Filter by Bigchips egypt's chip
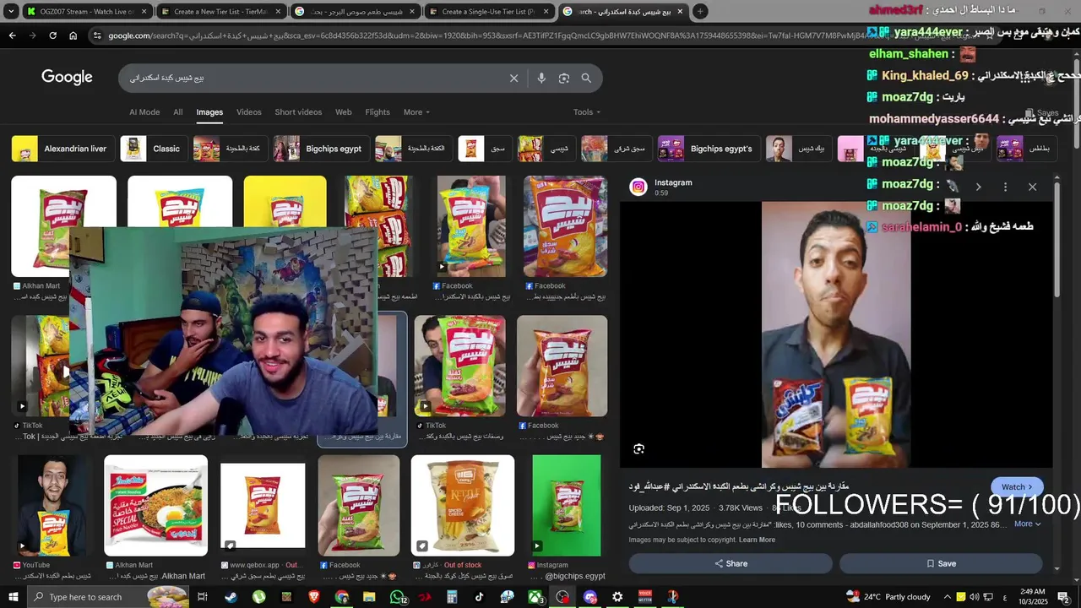The width and height of the screenshot is (1081, 608). pyautogui.click(x=709, y=149)
